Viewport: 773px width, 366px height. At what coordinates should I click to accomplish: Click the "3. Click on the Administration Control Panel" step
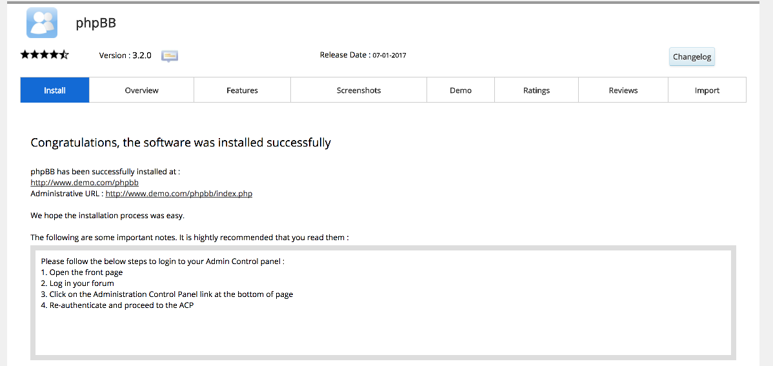pyautogui.click(x=167, y=294)
